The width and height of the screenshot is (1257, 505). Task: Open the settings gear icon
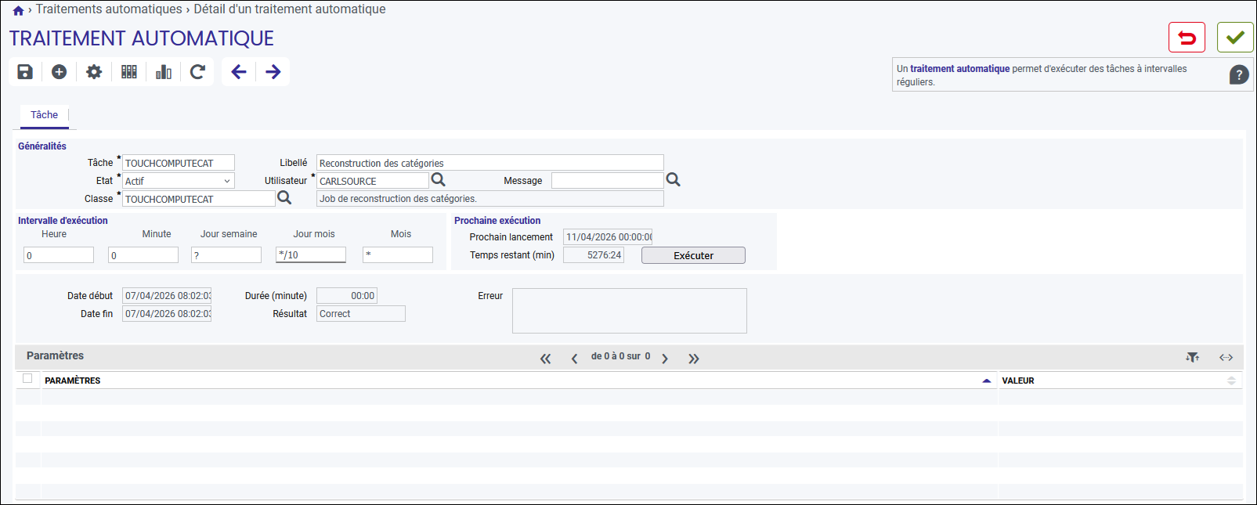pos(94,72)
